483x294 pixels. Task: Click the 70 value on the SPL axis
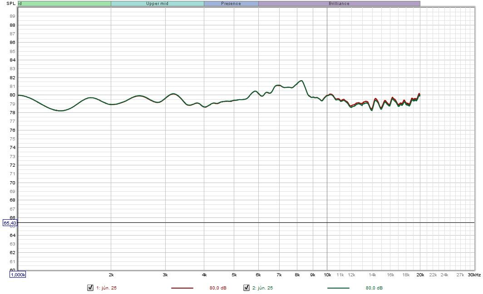pos(12,183)
